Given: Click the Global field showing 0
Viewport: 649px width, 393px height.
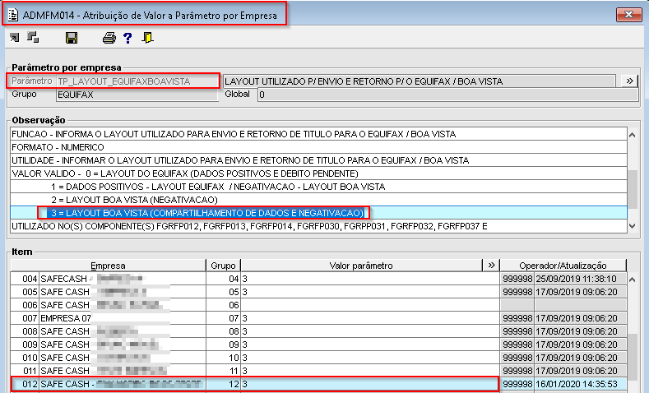Looking at the screenshot, I should [x=447, y=95].
